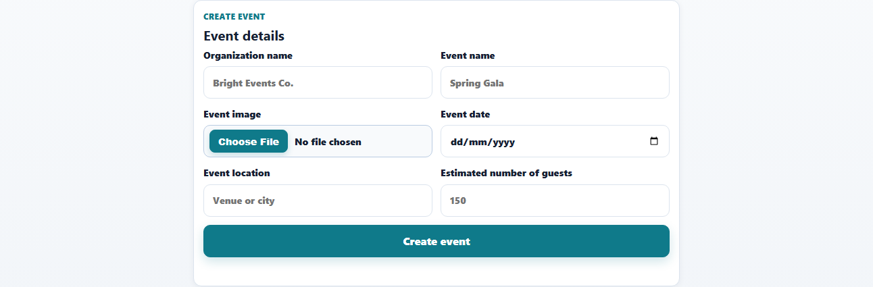Focus the Event location input field
873x287 pixels.
318,201
